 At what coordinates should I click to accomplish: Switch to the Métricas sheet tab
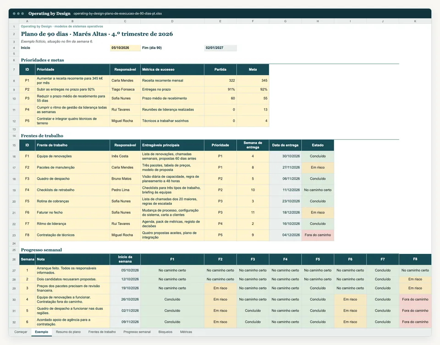[x=186, y=332]
